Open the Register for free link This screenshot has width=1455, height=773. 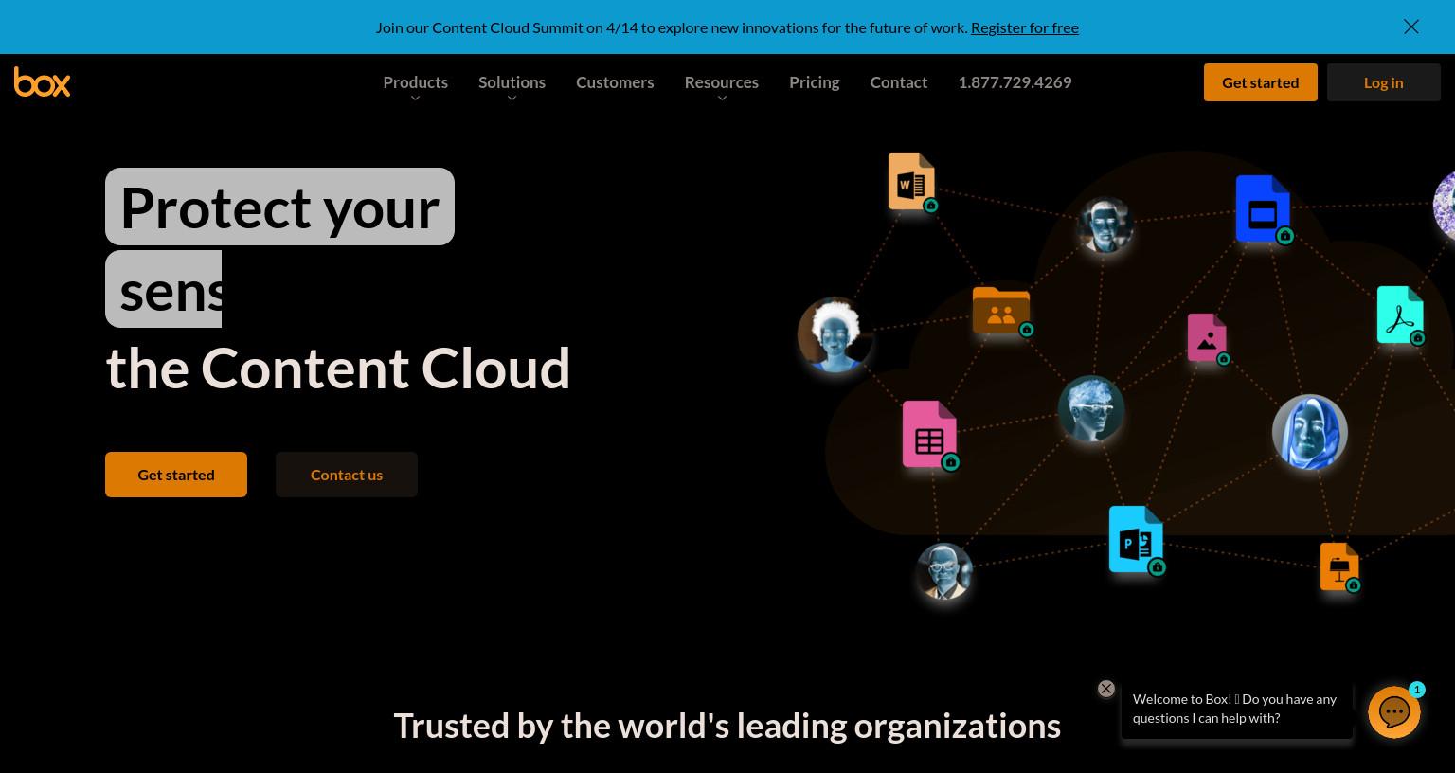[1024, 27]
